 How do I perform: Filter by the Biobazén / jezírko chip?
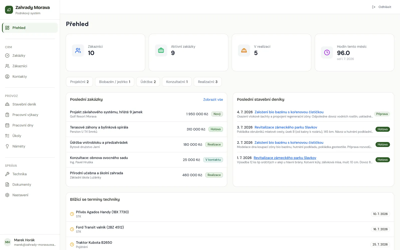click(x=114, y=82)
